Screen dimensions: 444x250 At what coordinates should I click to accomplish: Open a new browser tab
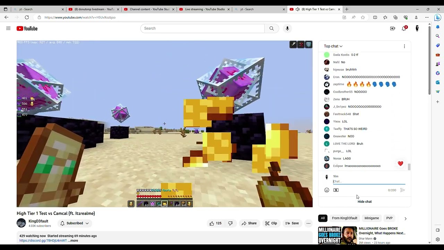347,9
